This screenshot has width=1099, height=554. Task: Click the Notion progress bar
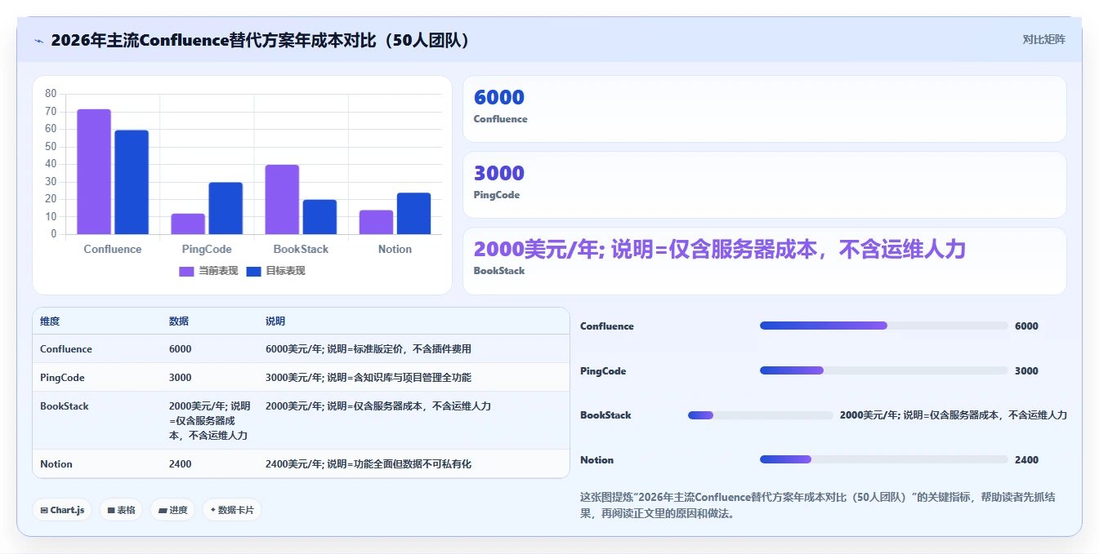pyautogui.click(x=884, y=459)
